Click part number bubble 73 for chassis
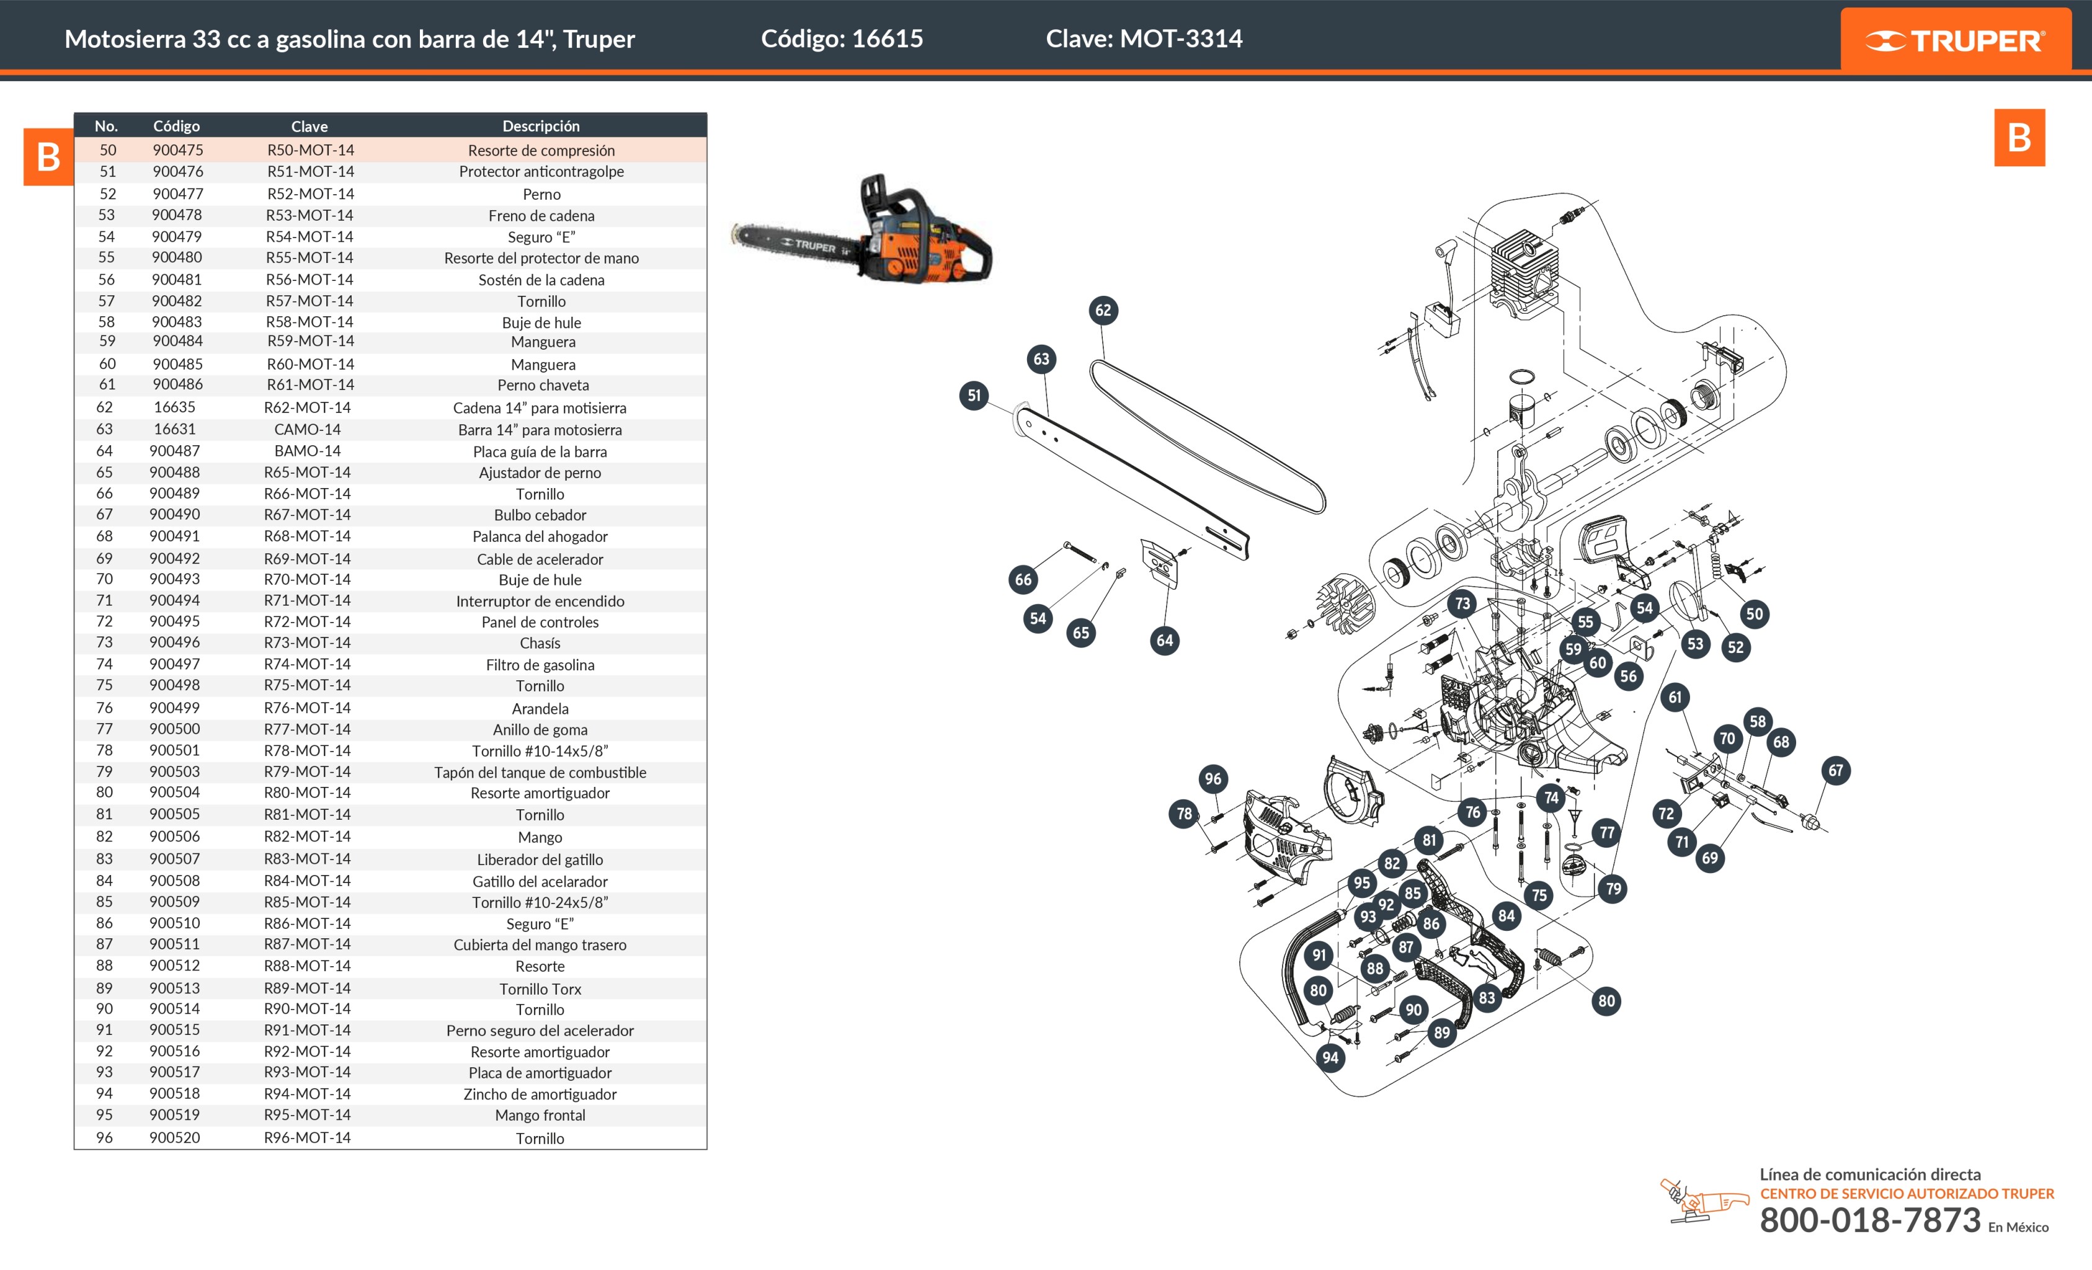2092x1270 pixels. [x=1461, y=605]
